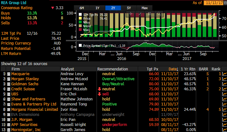
Task: Activate the crosshair tracking chart tool
Action: 131,14
